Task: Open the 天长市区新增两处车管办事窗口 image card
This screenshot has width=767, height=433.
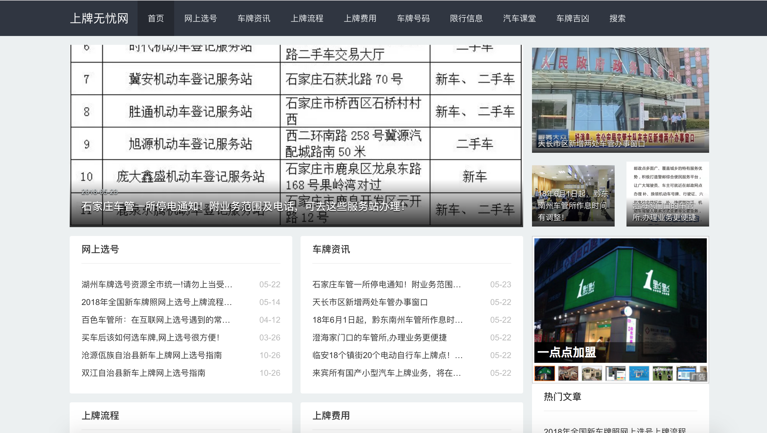Action: pyautogui.click(x=621, y=100)
